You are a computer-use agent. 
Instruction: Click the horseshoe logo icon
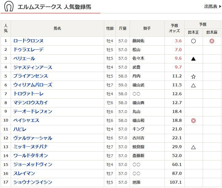(9, 6)
